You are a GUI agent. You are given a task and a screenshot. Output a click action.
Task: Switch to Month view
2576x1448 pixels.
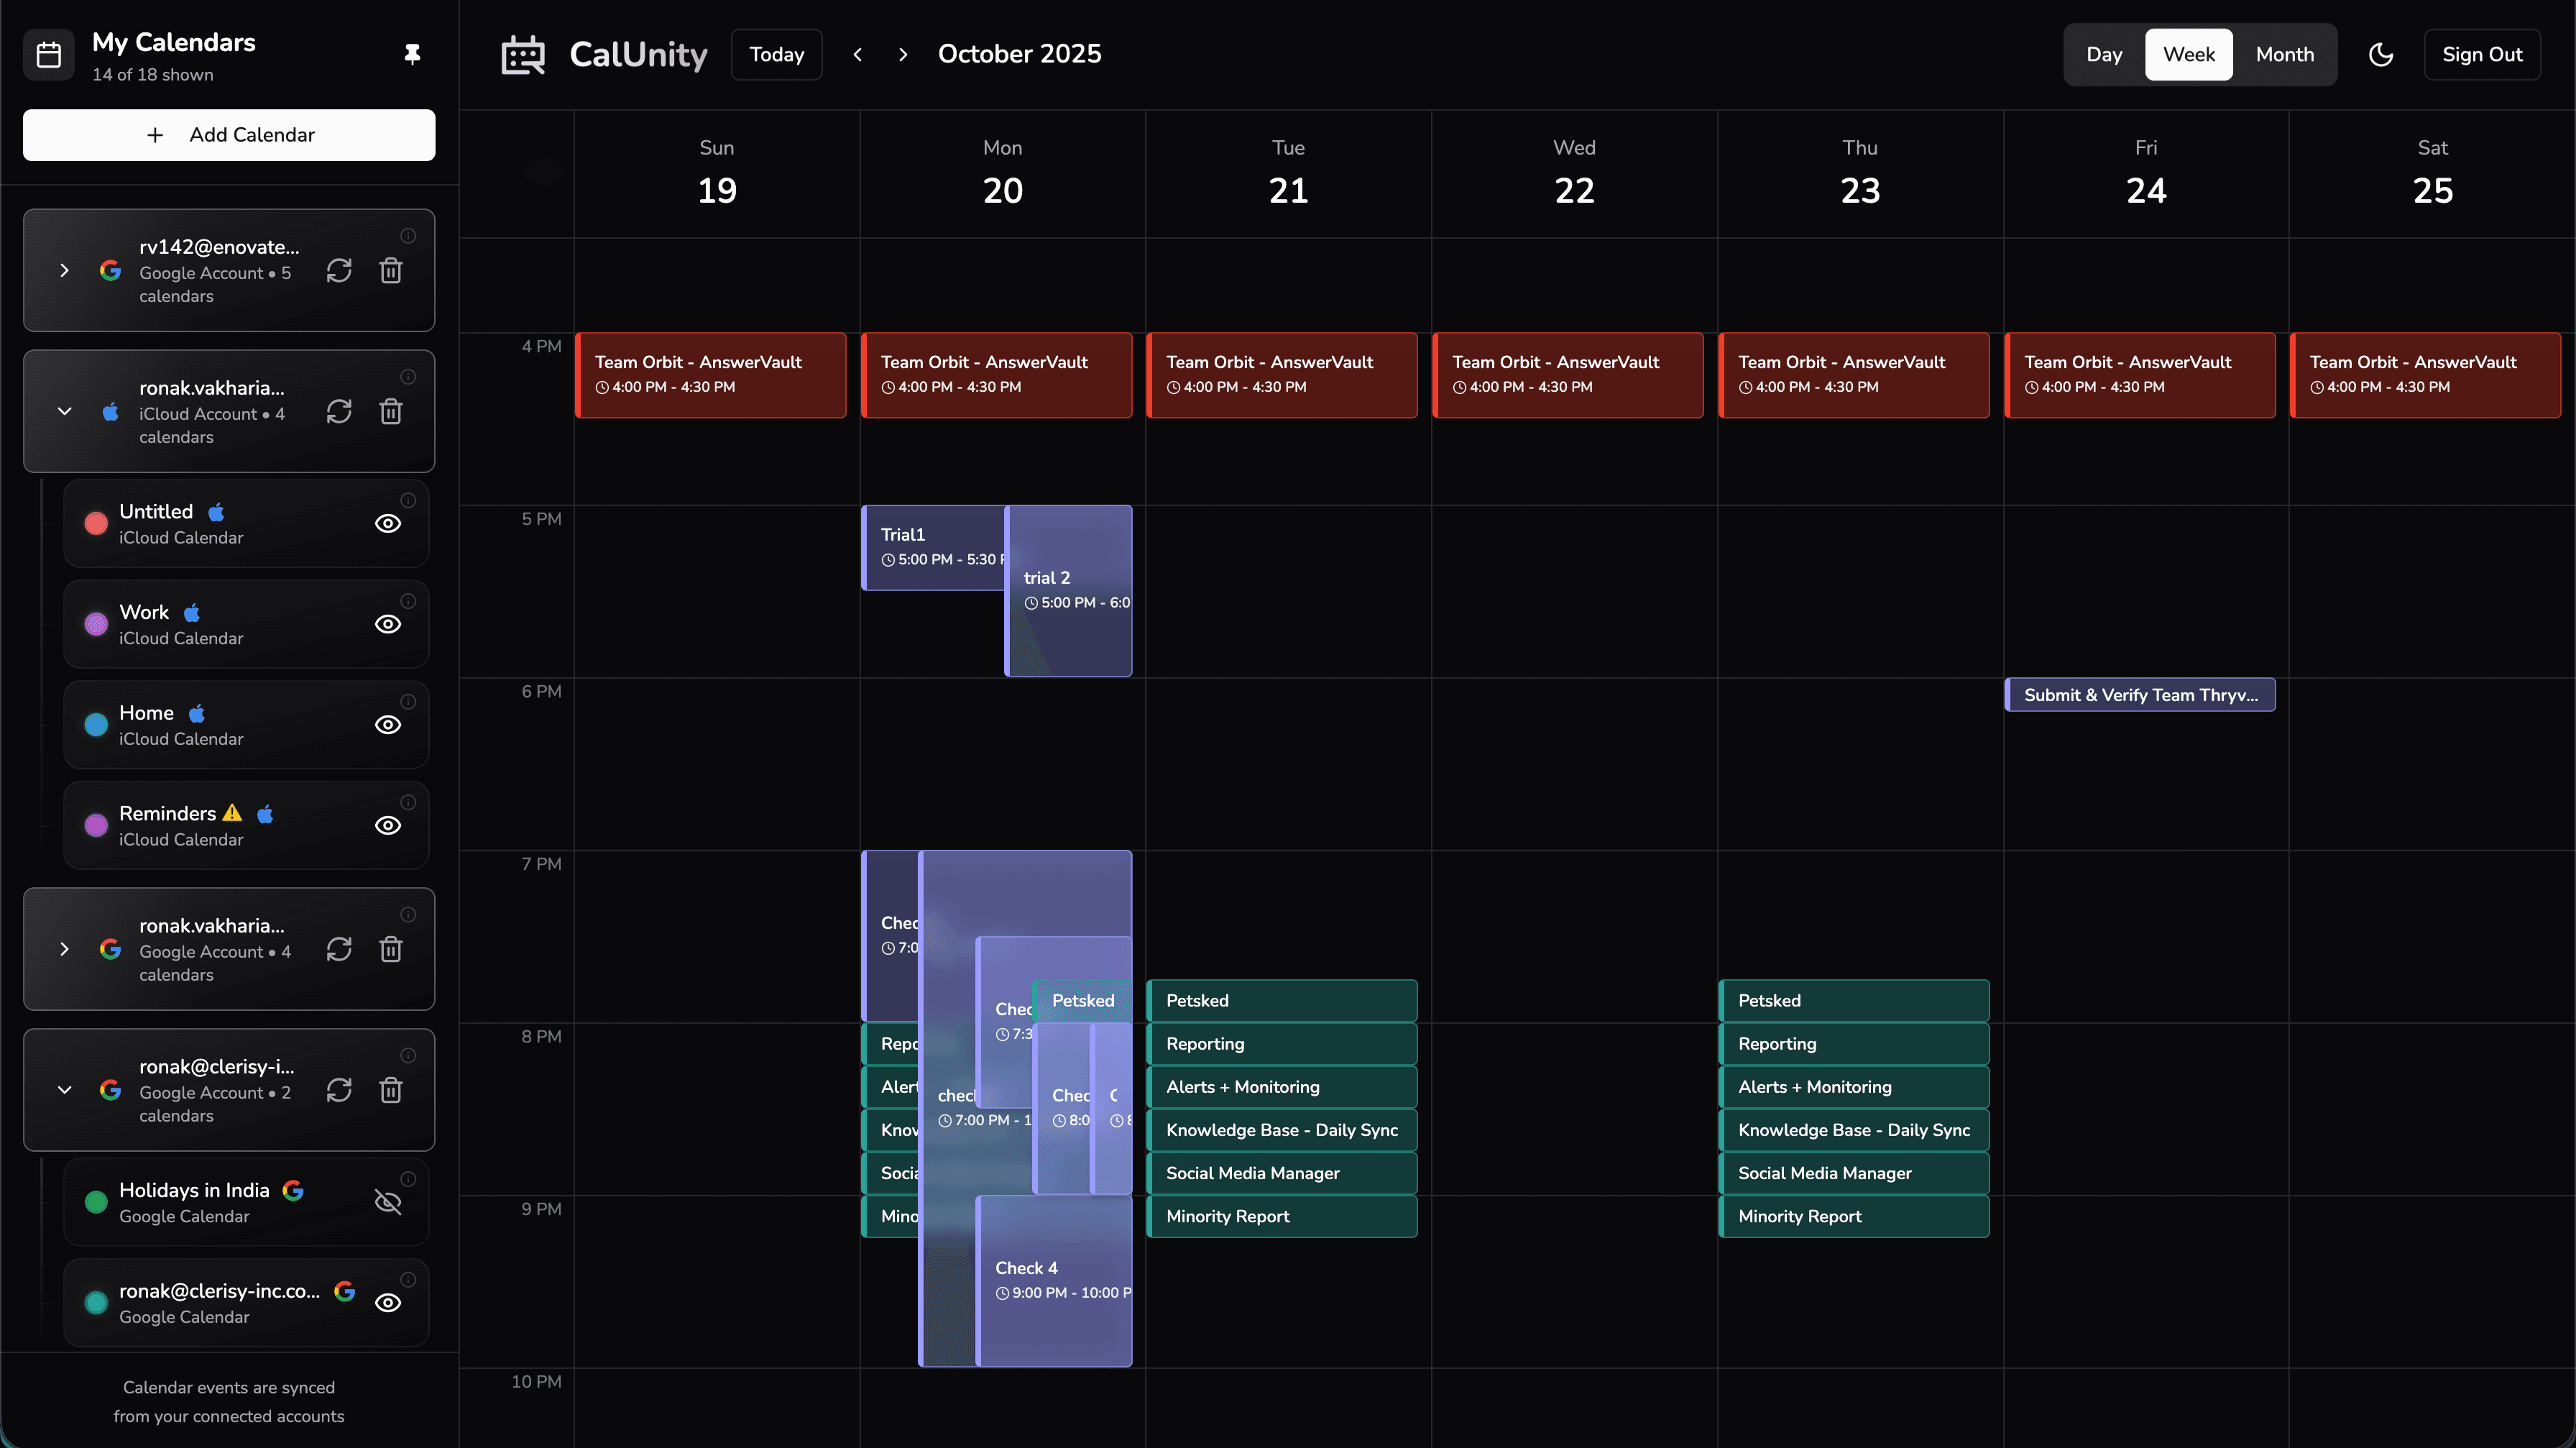[x=2285, y=54]
